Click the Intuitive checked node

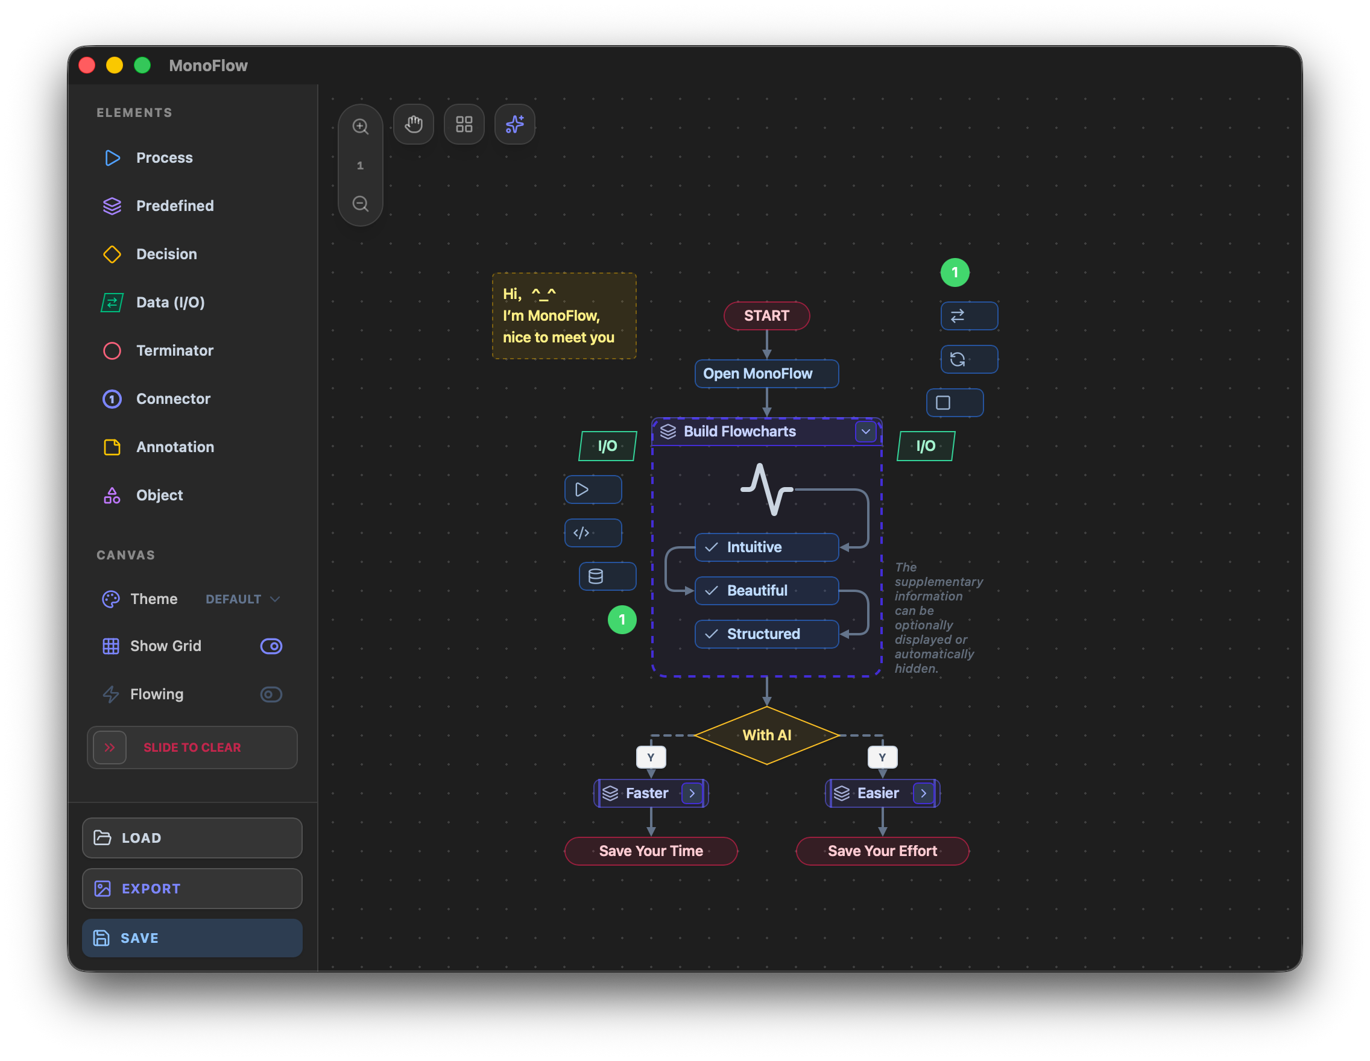(x=766, y=547)
